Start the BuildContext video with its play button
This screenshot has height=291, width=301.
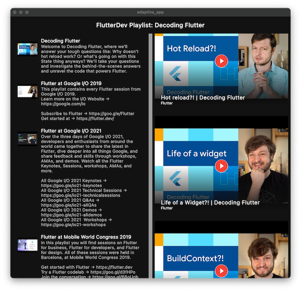point(221,271)
